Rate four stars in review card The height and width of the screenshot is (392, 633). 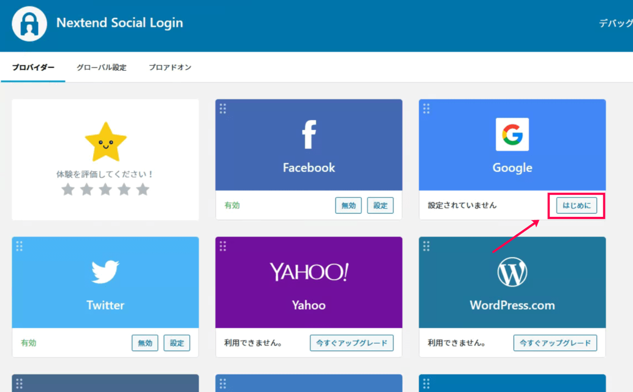(124, 190)
